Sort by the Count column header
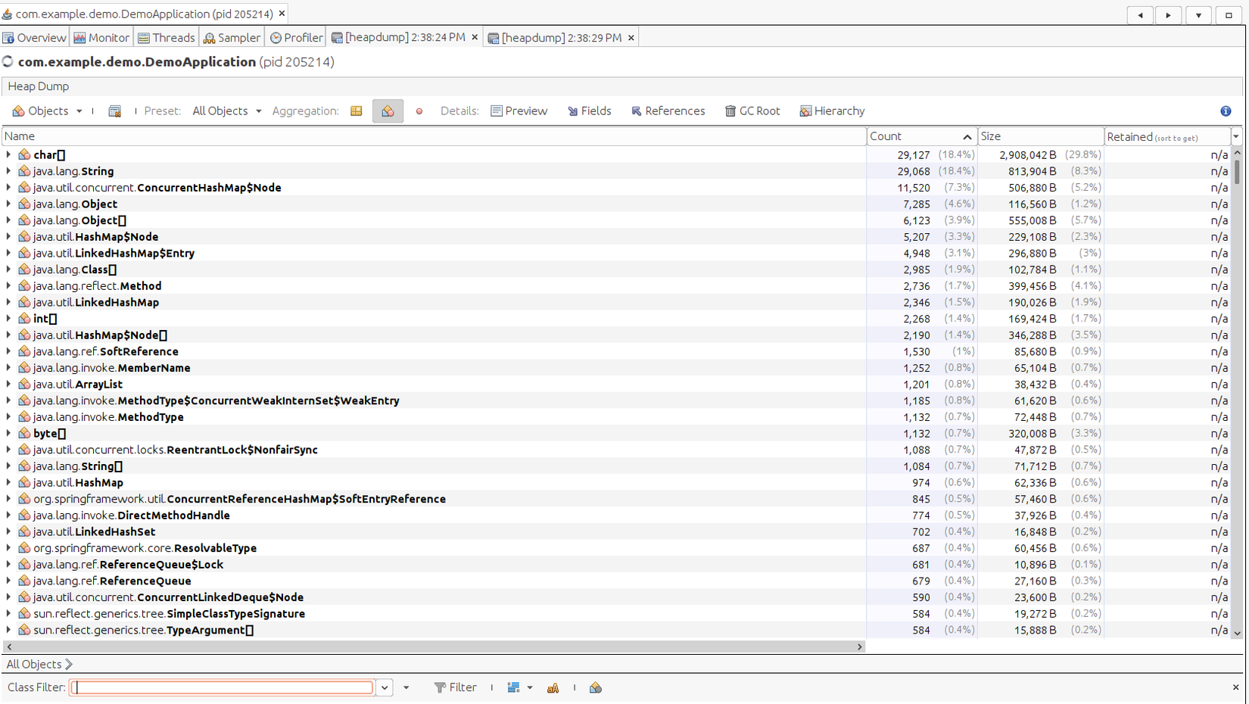Viewport: 1249px width, 704px height. point(921,136)
